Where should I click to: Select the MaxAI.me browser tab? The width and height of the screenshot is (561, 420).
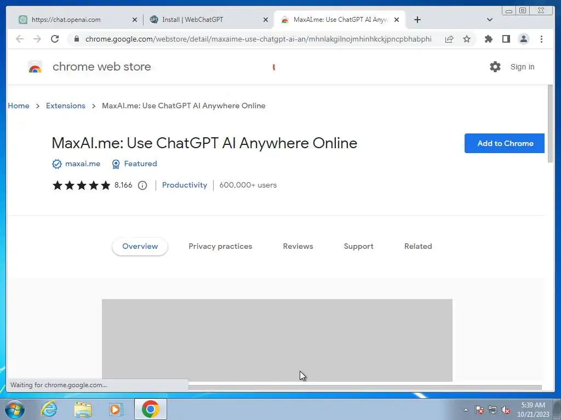pos(340,20)
